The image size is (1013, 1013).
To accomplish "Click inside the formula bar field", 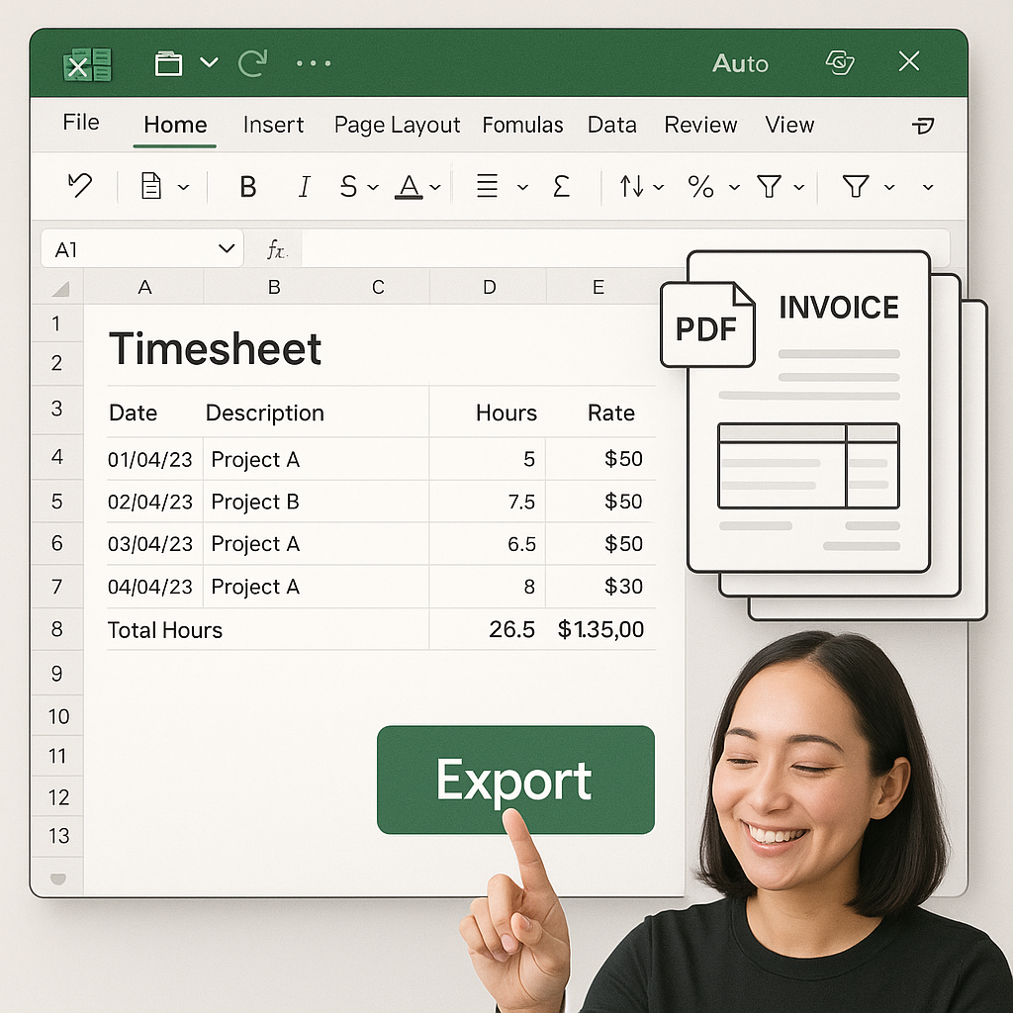I will (625, 248).
